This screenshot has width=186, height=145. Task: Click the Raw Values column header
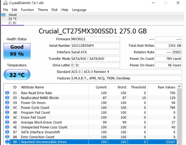pyautogui.click(x=162, y=87)
